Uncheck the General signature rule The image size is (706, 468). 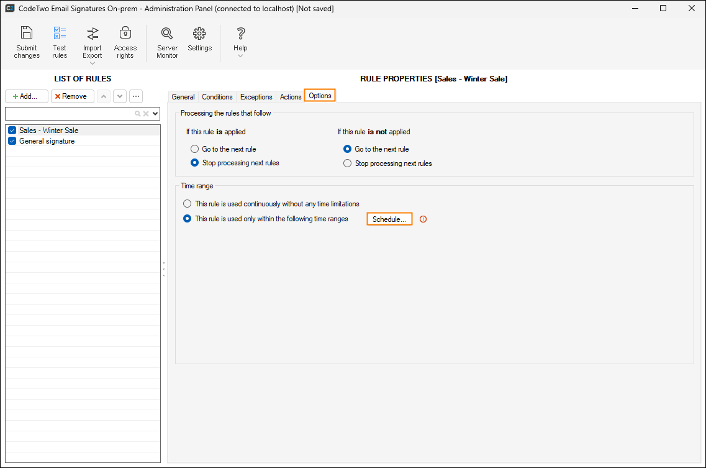pyautogui.click(x=12, y=141)
